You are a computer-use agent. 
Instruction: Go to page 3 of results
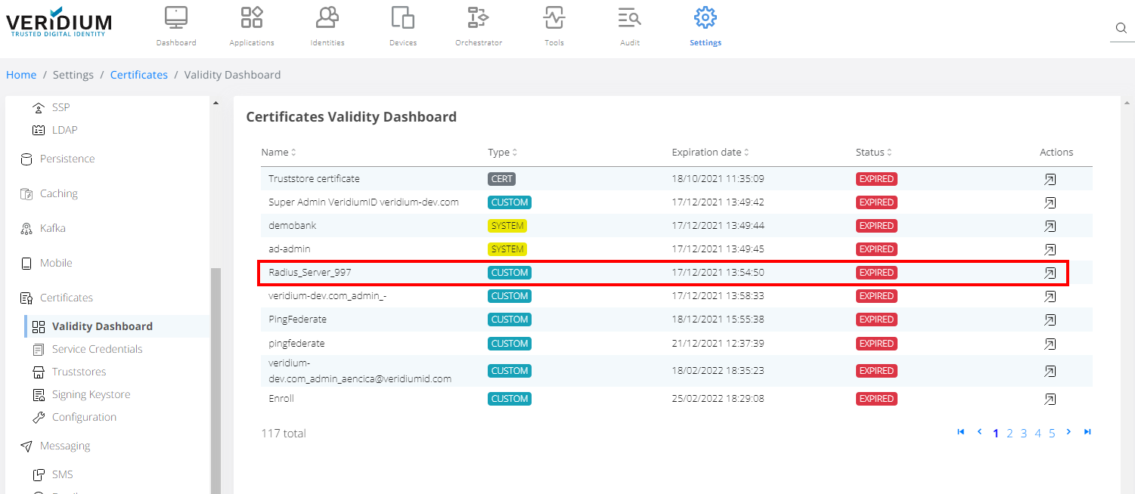(1024, 433)
